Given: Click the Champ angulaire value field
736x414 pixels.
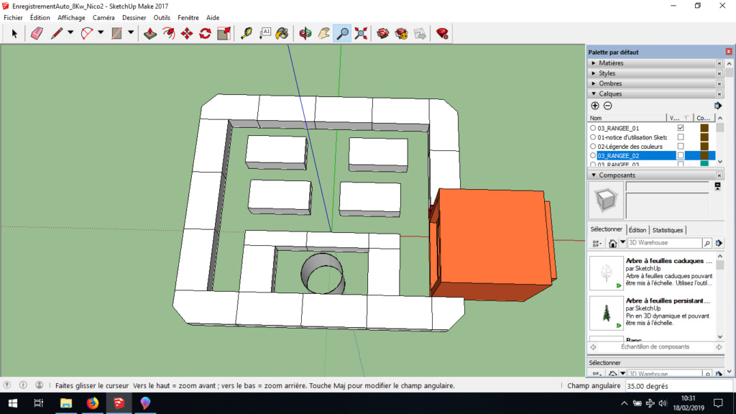Looking at the screenshot, I should click(678, 386).
